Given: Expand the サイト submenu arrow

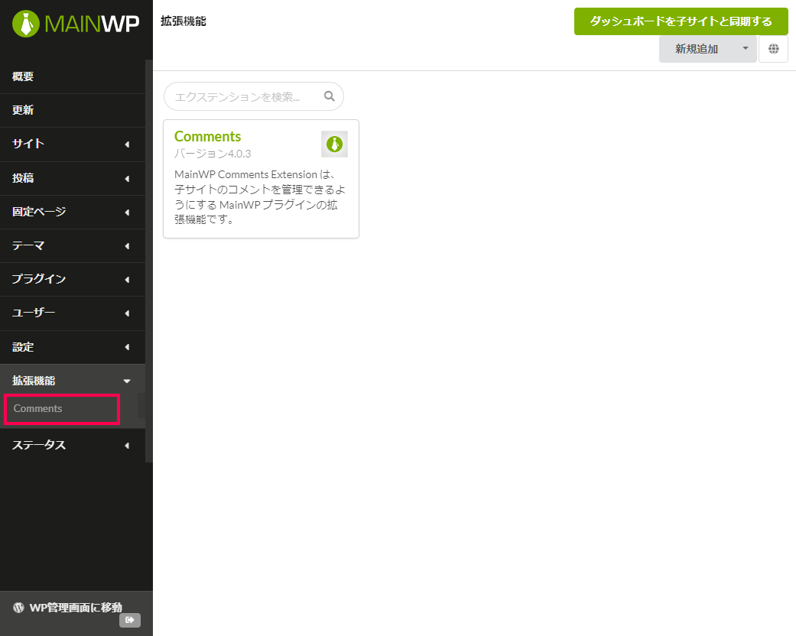Looking at the screenshot, I should (x=127, y=144).
